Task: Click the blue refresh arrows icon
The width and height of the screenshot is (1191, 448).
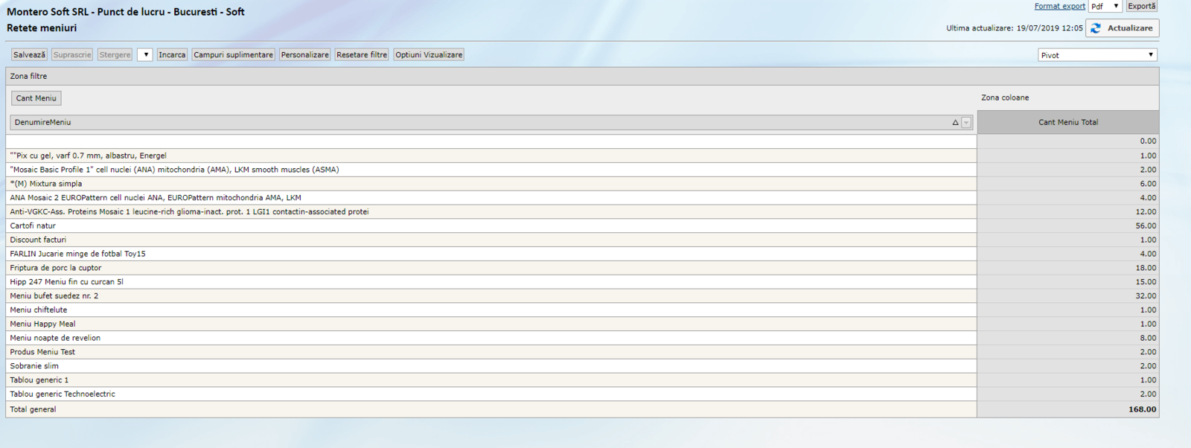Action: (x=1096, y=28)
